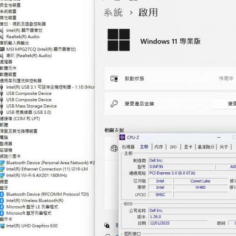Click the Windows 11 專業版 heading
This screenshot has width=236, height=236.
(170, 42)
